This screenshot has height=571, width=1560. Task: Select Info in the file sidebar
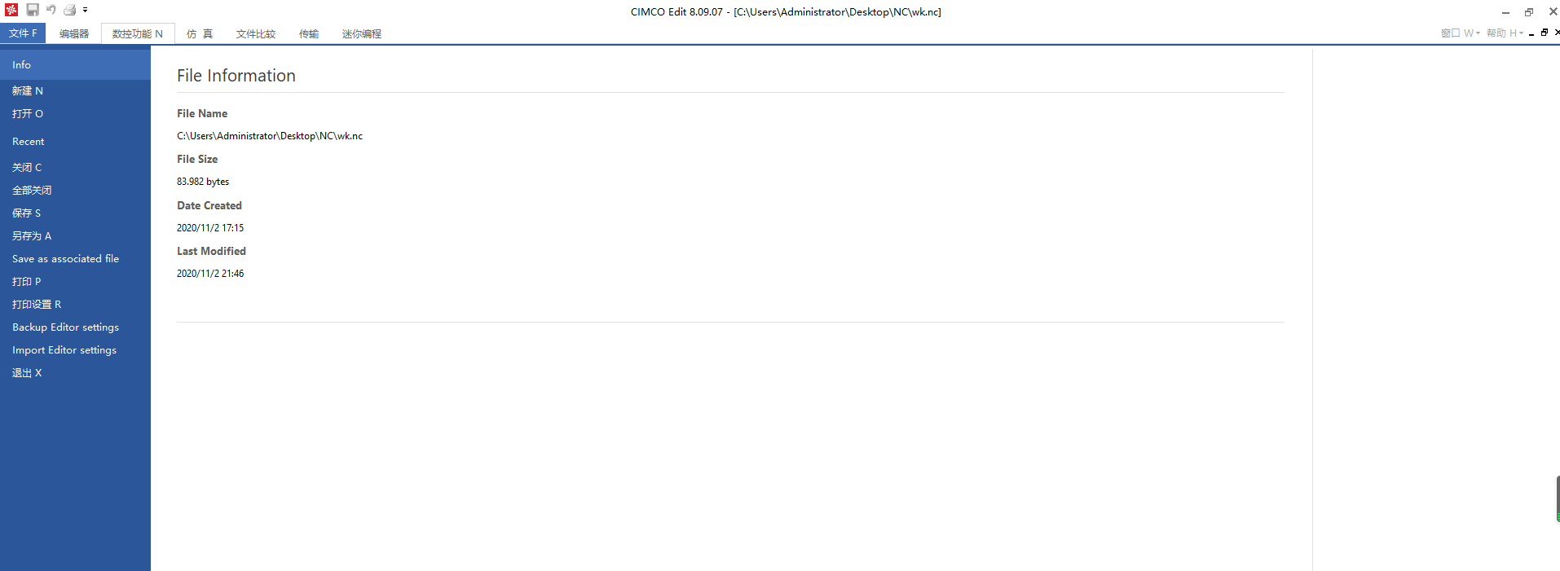click(75, 64)
